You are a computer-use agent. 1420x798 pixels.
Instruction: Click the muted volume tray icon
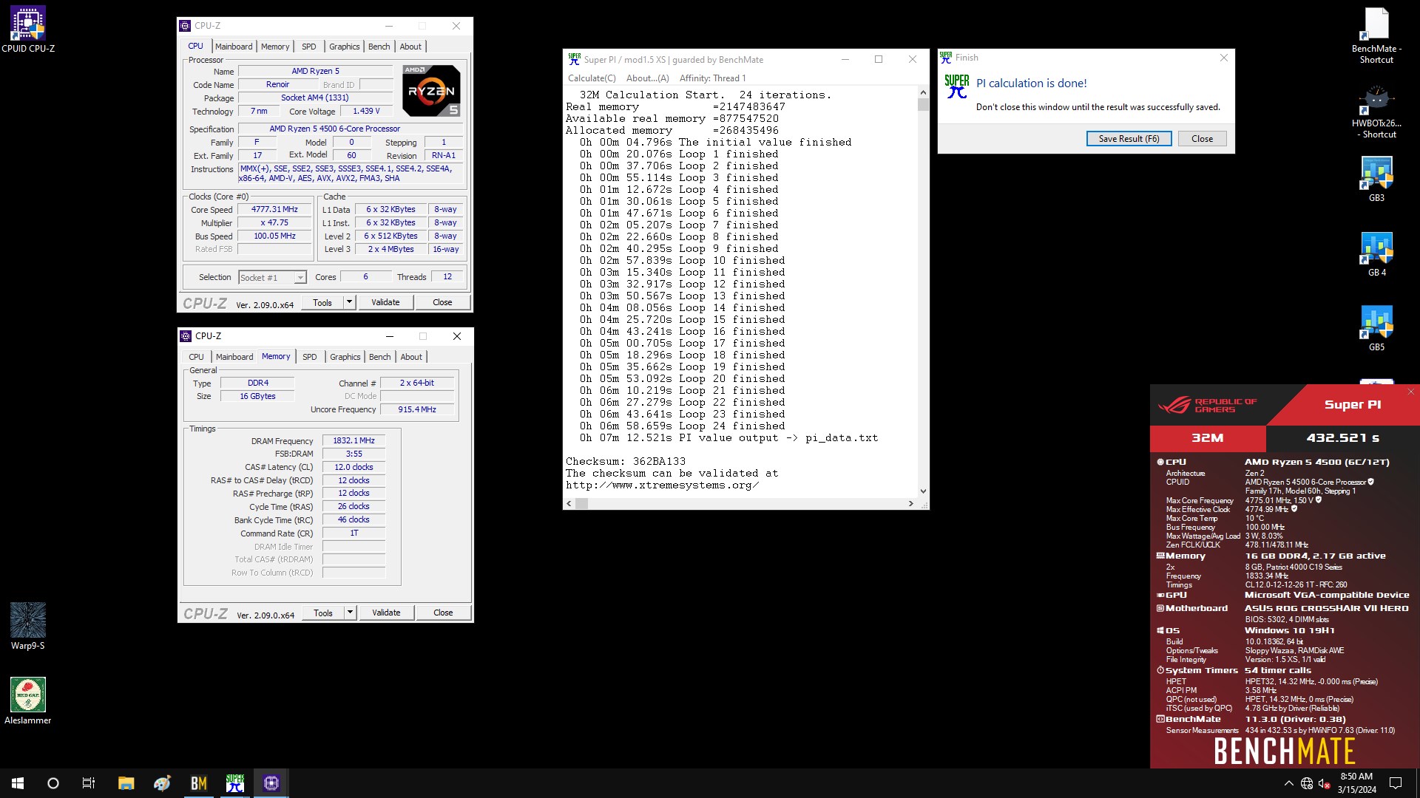[x=1325, y=783]
